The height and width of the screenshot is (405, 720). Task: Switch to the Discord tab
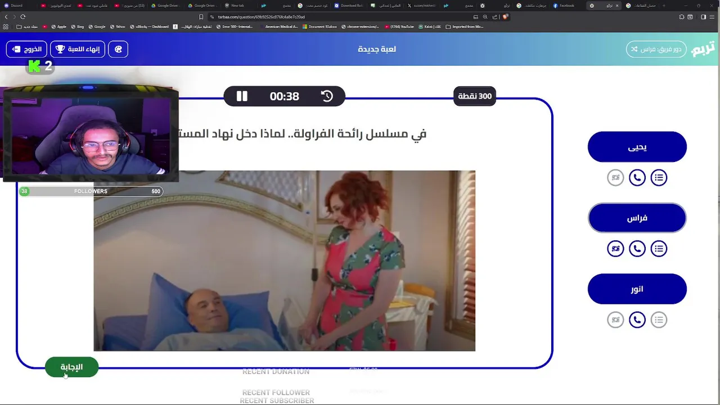(17, 6)
